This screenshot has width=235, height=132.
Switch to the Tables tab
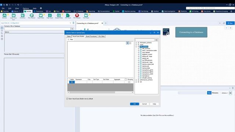pyautogui.click(x=69, y=36)
